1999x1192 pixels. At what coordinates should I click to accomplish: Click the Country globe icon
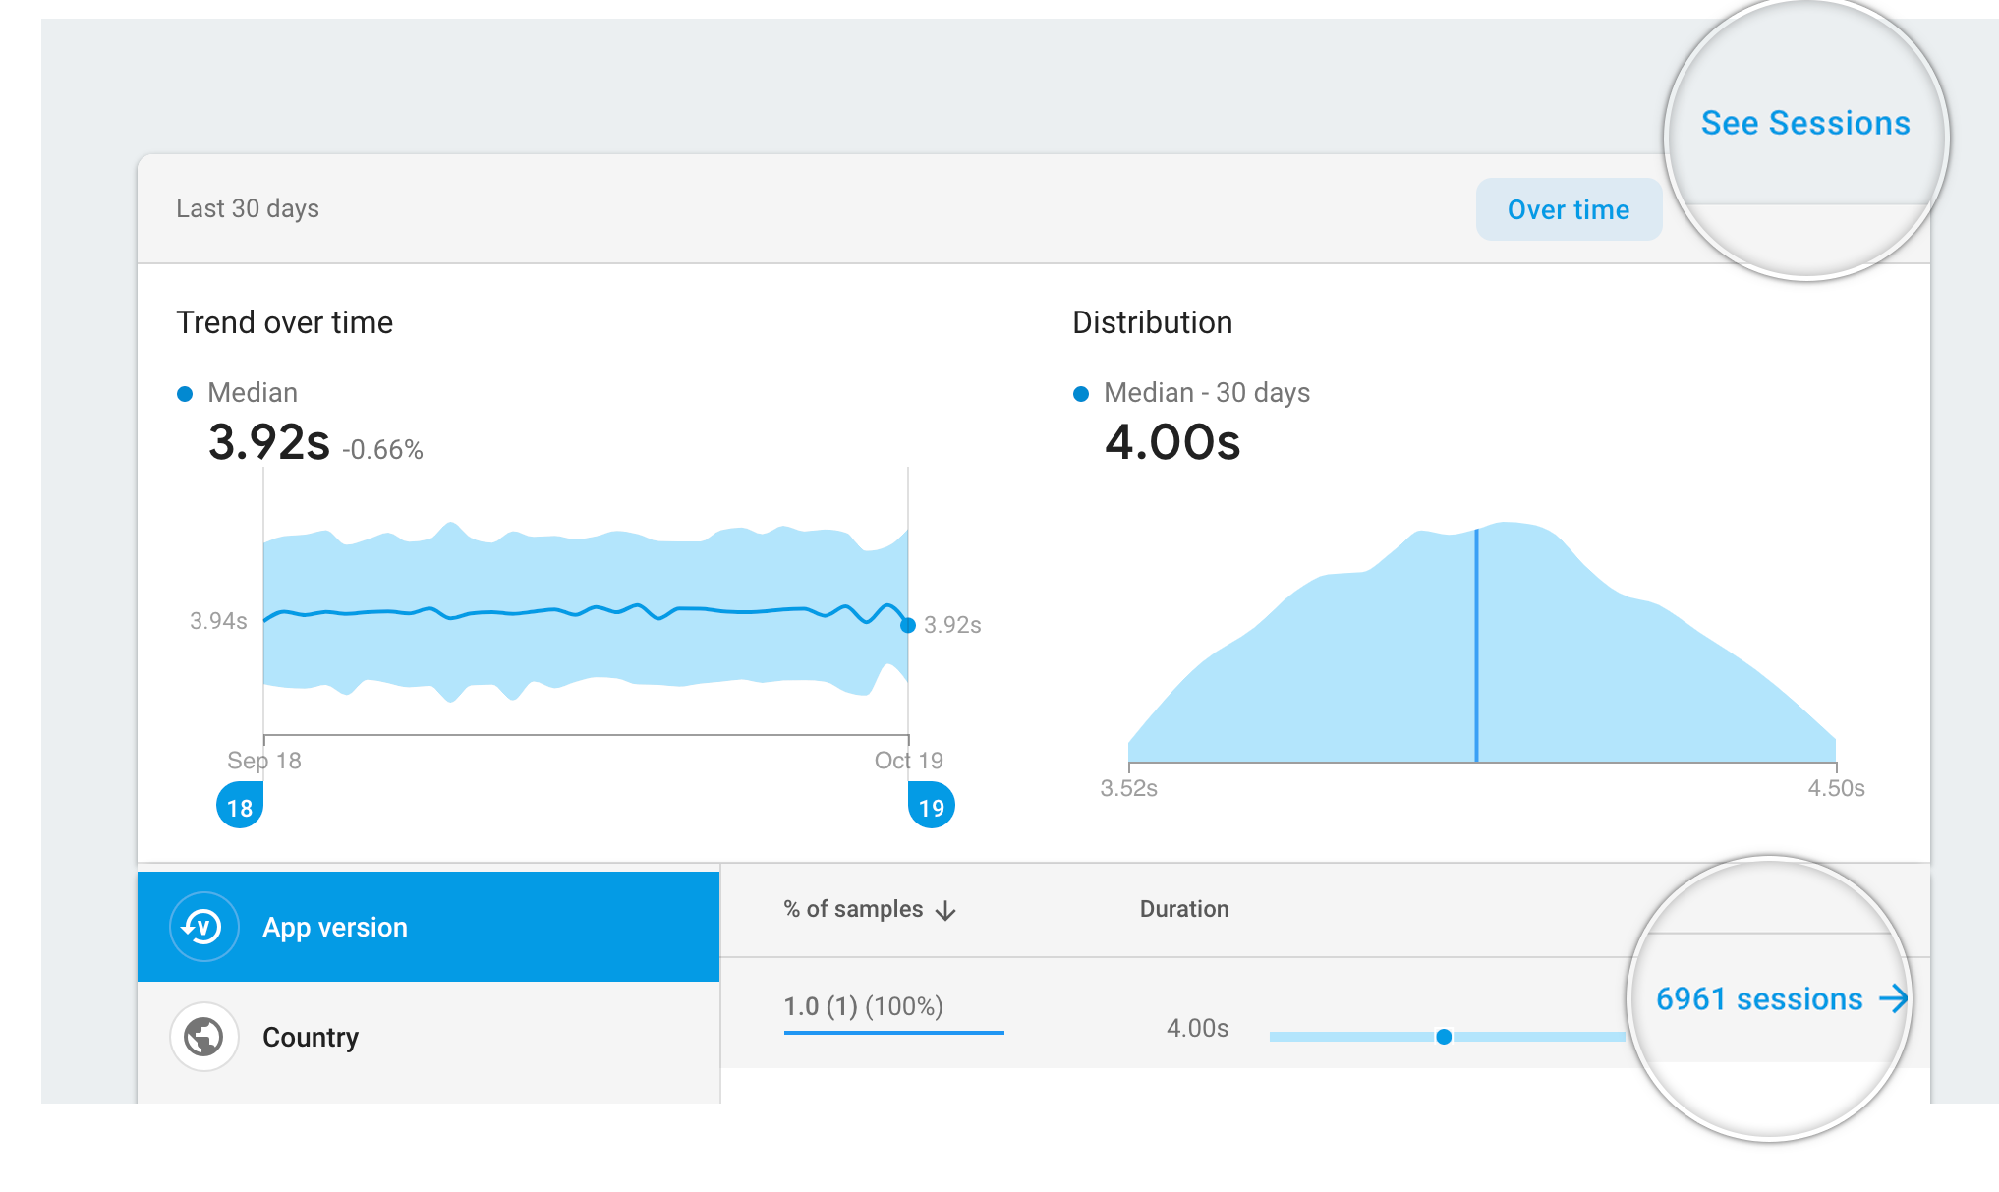(203, 1037)
